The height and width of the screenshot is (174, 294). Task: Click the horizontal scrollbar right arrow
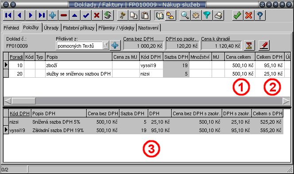(286, 101)
